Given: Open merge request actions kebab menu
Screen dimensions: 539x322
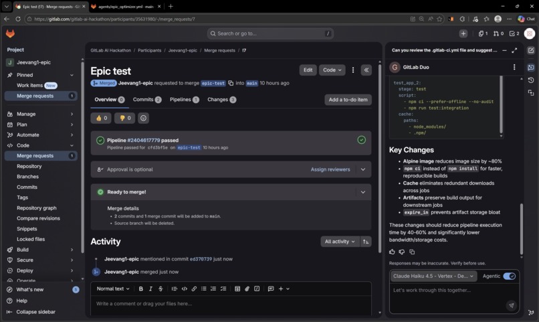Looking at the screenshot, I should pyautogui.click(x=352, y=70).
